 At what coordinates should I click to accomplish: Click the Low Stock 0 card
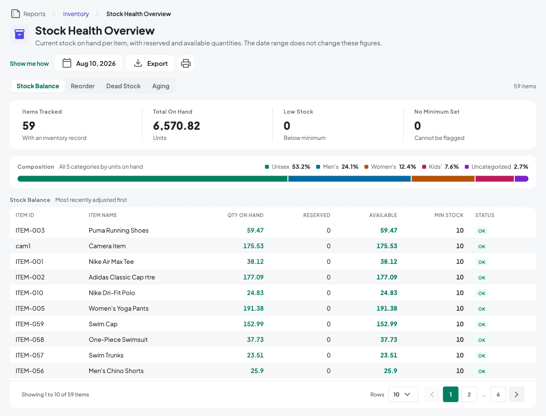(338, 125)
